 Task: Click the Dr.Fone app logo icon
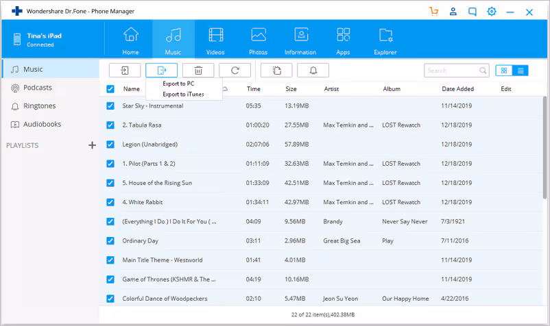click(x=17, y=11)
